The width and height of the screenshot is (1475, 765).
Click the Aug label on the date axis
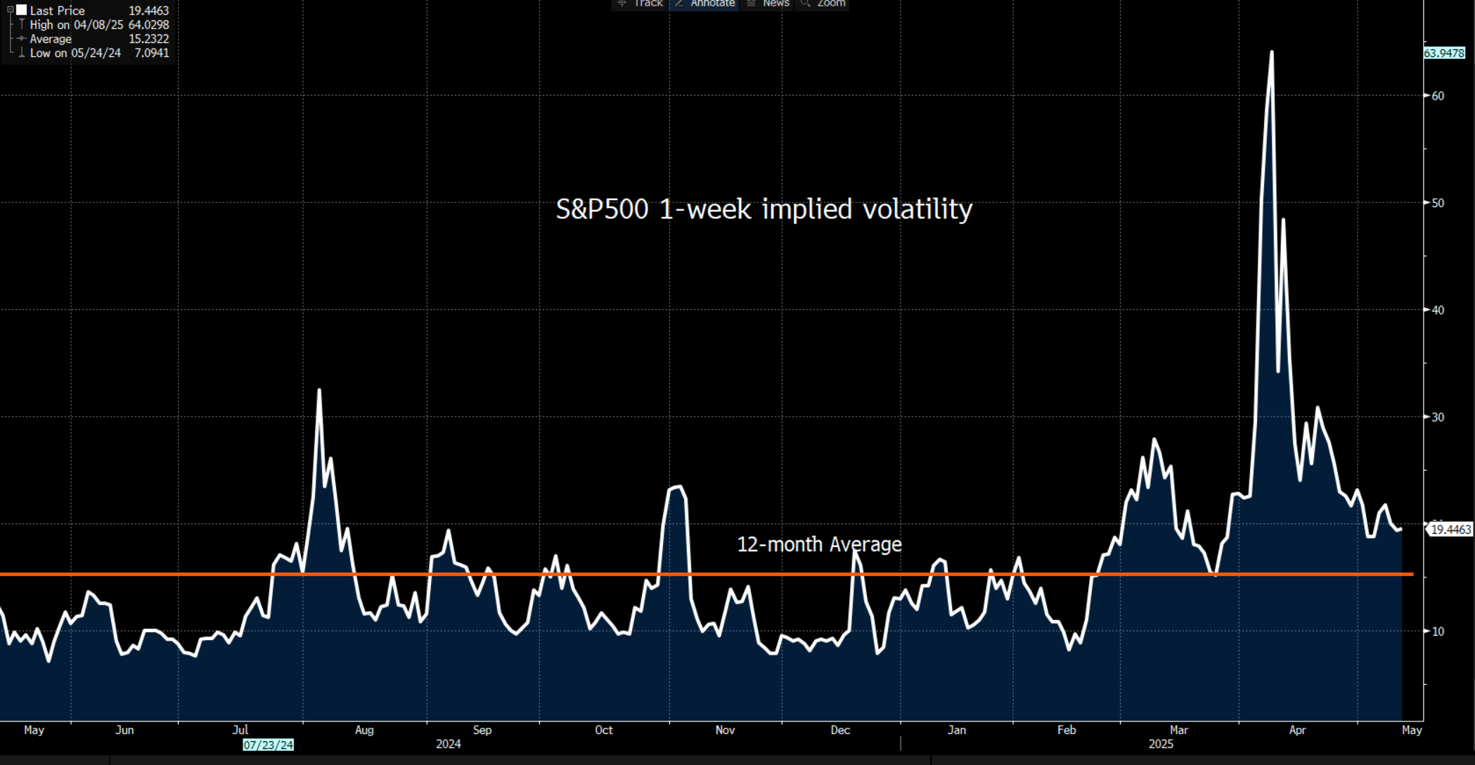(364, 730)
